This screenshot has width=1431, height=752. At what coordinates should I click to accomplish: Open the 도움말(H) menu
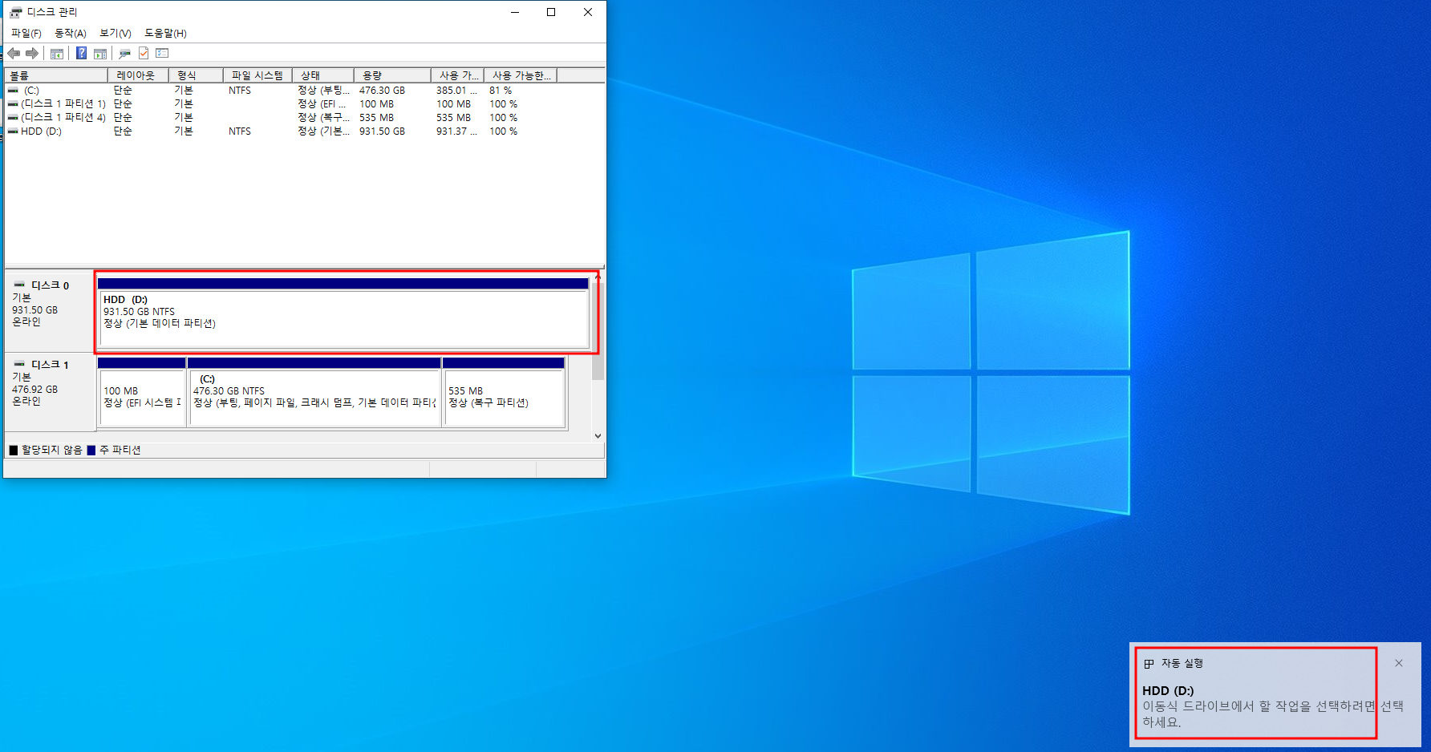(x=165, y=33)
